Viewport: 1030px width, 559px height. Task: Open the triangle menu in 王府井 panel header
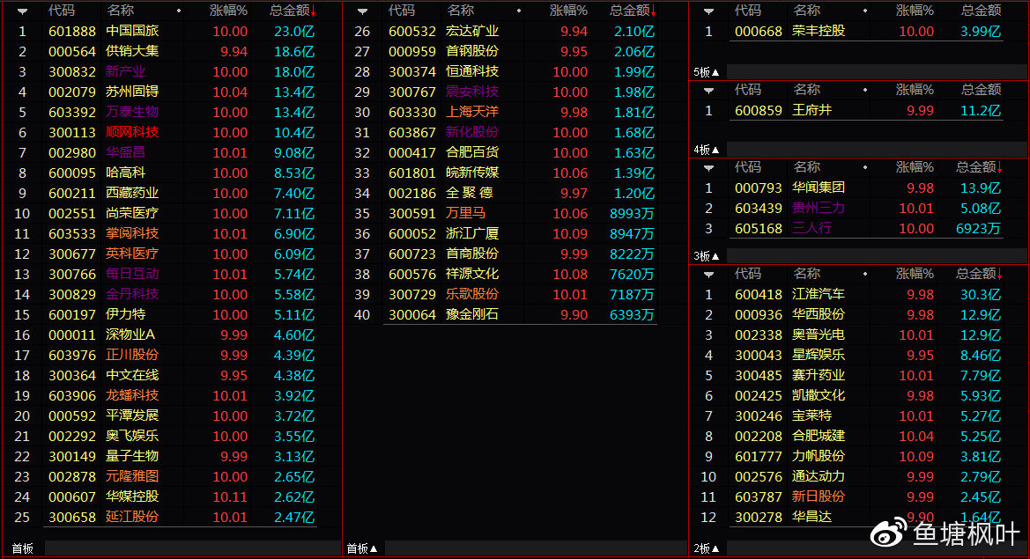point(708,90)
